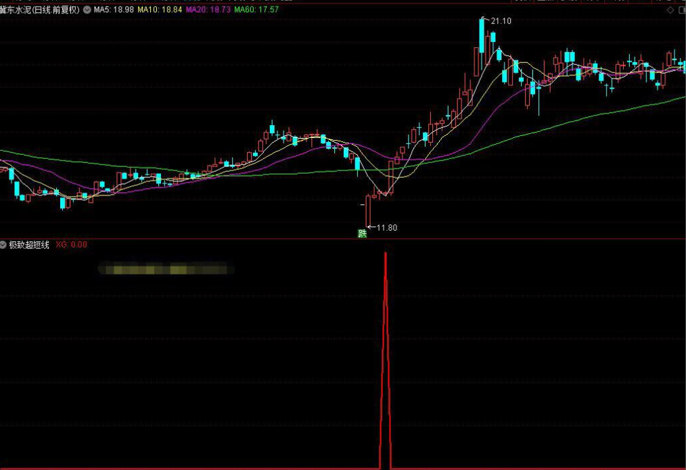This screenshot has height=470, width=686.
Task: Click the red divider line between chart panels
Action: pos(338,239)
